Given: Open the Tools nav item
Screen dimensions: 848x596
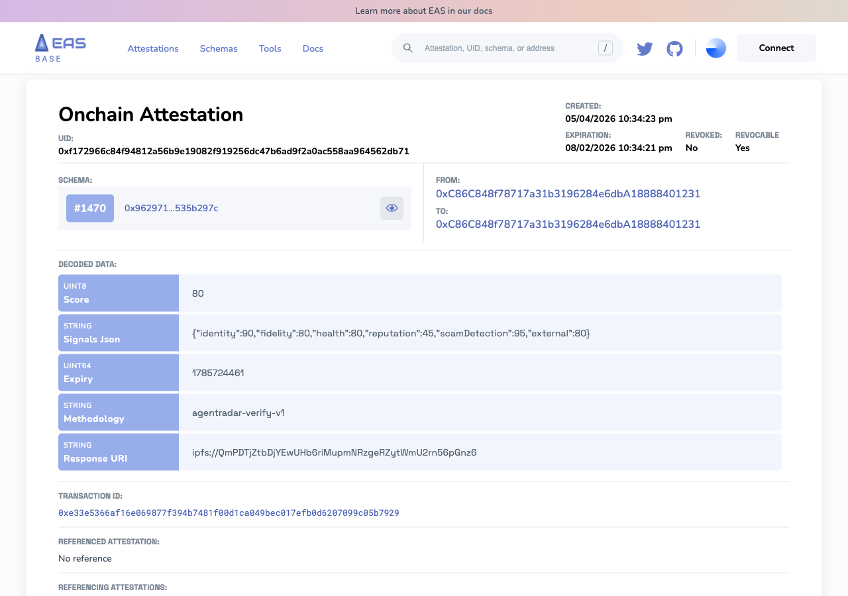Looking at the screenshot, I should 270,48.
